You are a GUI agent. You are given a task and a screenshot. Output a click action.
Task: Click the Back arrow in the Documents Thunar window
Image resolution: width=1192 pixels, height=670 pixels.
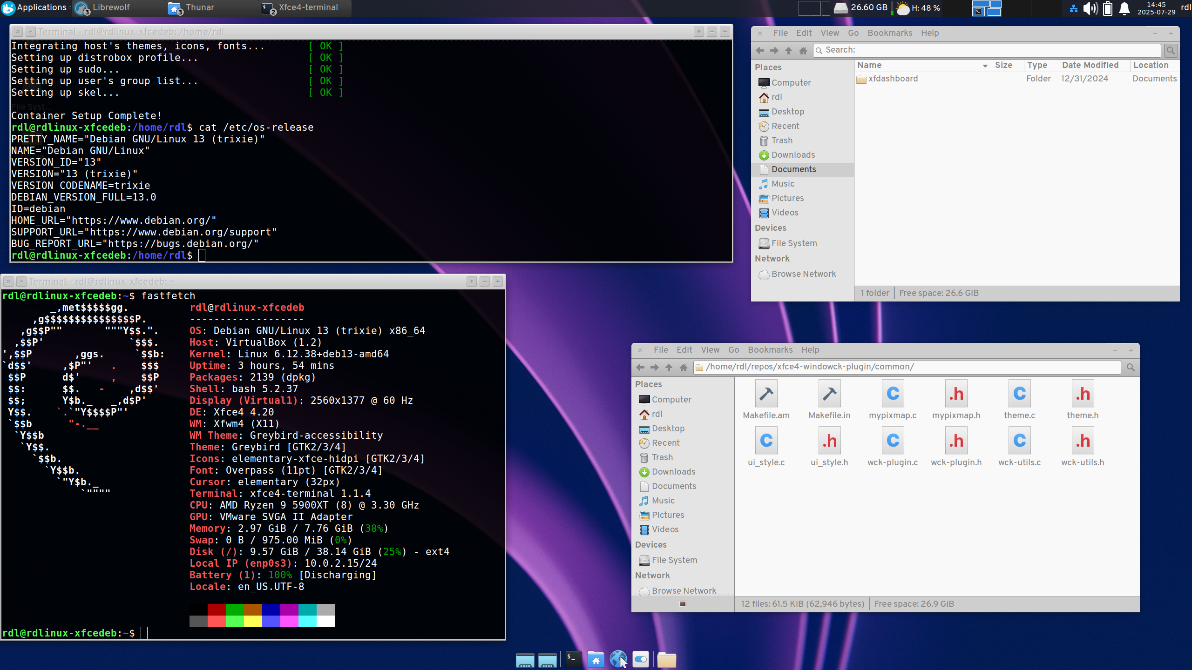pyautogui.click(x=760, y=50)
